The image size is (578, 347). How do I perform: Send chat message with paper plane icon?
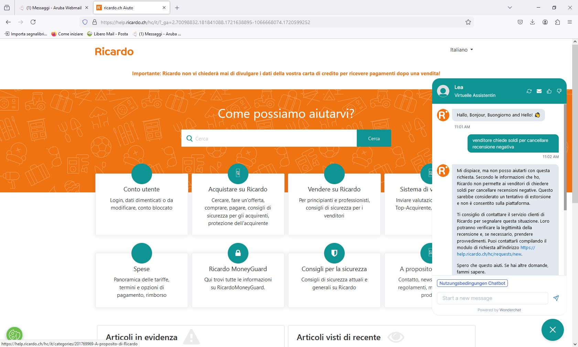coord(556,298)
